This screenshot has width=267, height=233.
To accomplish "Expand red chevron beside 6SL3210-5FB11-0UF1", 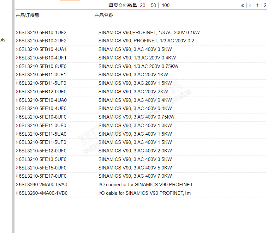I will click(x=17, y=74).
